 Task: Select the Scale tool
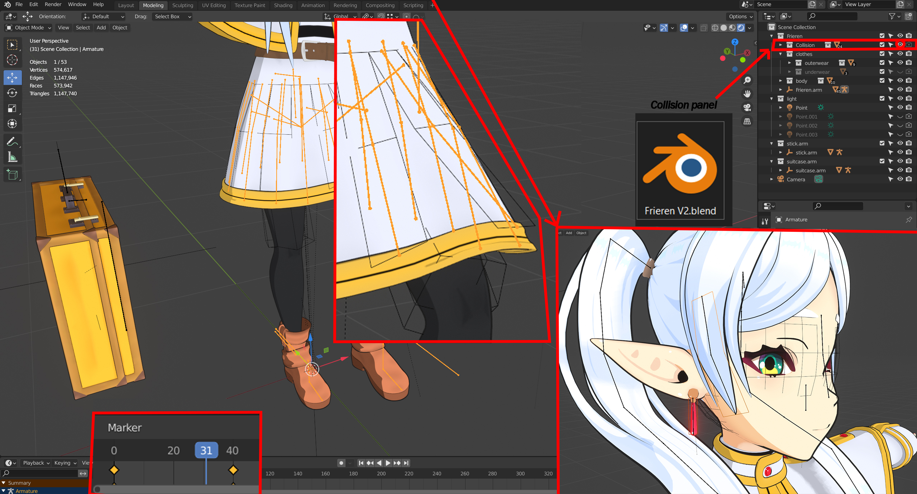12,108
